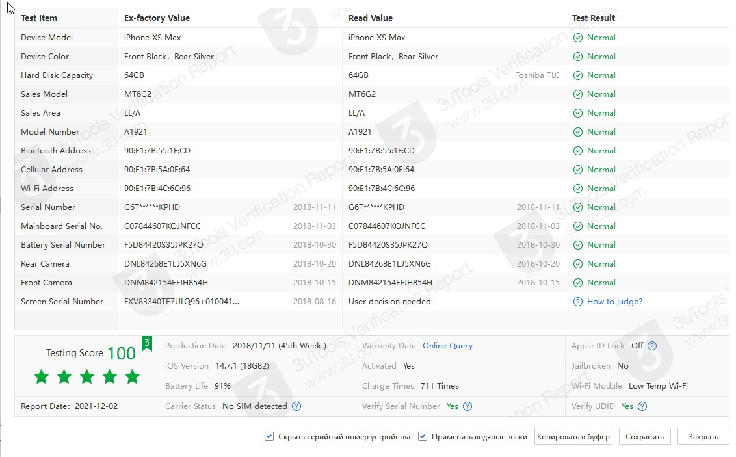Click the iOS version 14.7.1 (18G82)
736x457 pixels.
tap(243, 366)
